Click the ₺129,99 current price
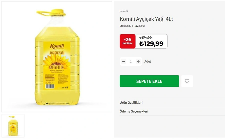 tap(151, 43)
